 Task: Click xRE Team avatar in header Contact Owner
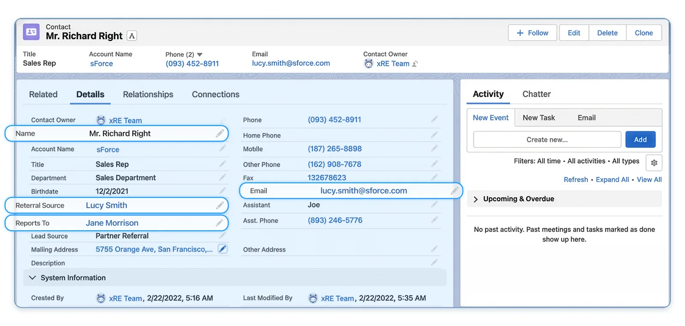click(x=369, y=64)
